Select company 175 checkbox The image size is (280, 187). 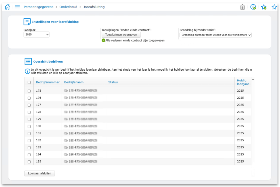29,91
